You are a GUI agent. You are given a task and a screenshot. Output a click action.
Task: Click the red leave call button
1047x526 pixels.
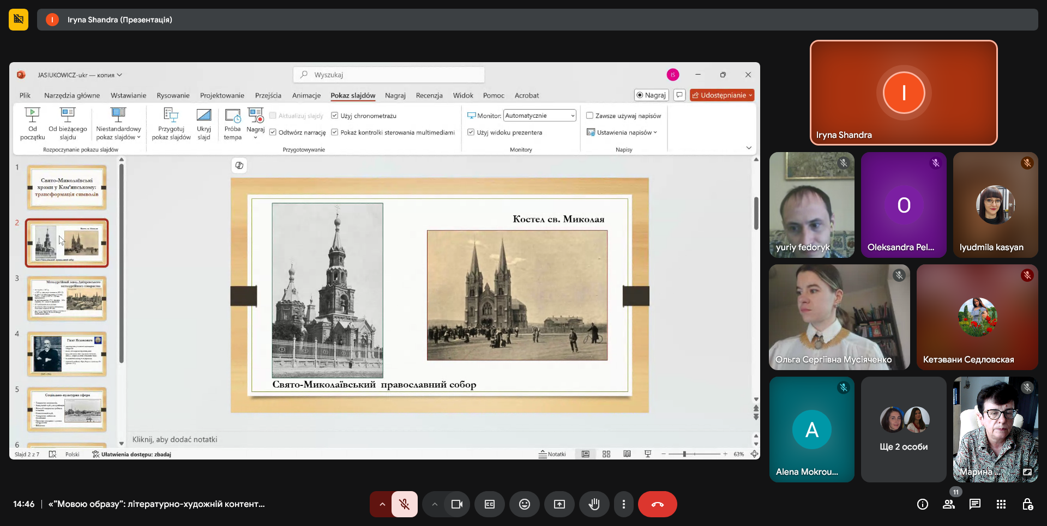pos(657,504)
